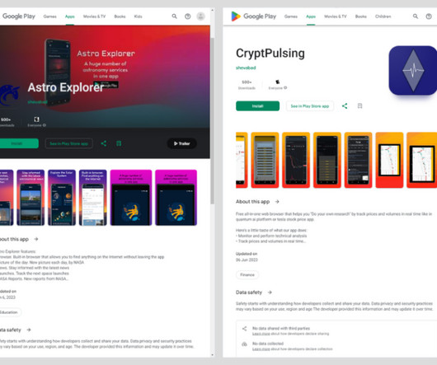Open the Explore the Solar System screenshot
Image resolution: width=437 pixels, height=365 pixels.
pos(62,198)
